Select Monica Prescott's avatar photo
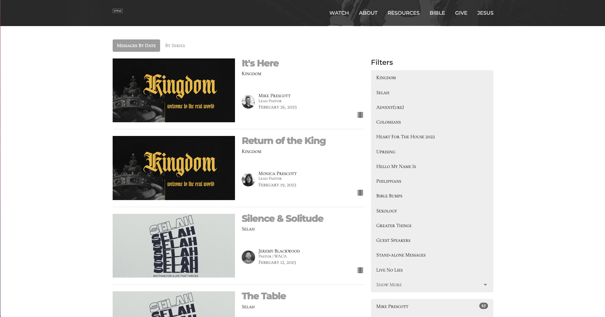Image resolution: width=605 pixels, height=317 pixels. [x=248, y=179]
